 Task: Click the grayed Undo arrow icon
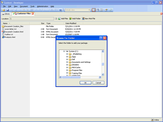[36, 10]
